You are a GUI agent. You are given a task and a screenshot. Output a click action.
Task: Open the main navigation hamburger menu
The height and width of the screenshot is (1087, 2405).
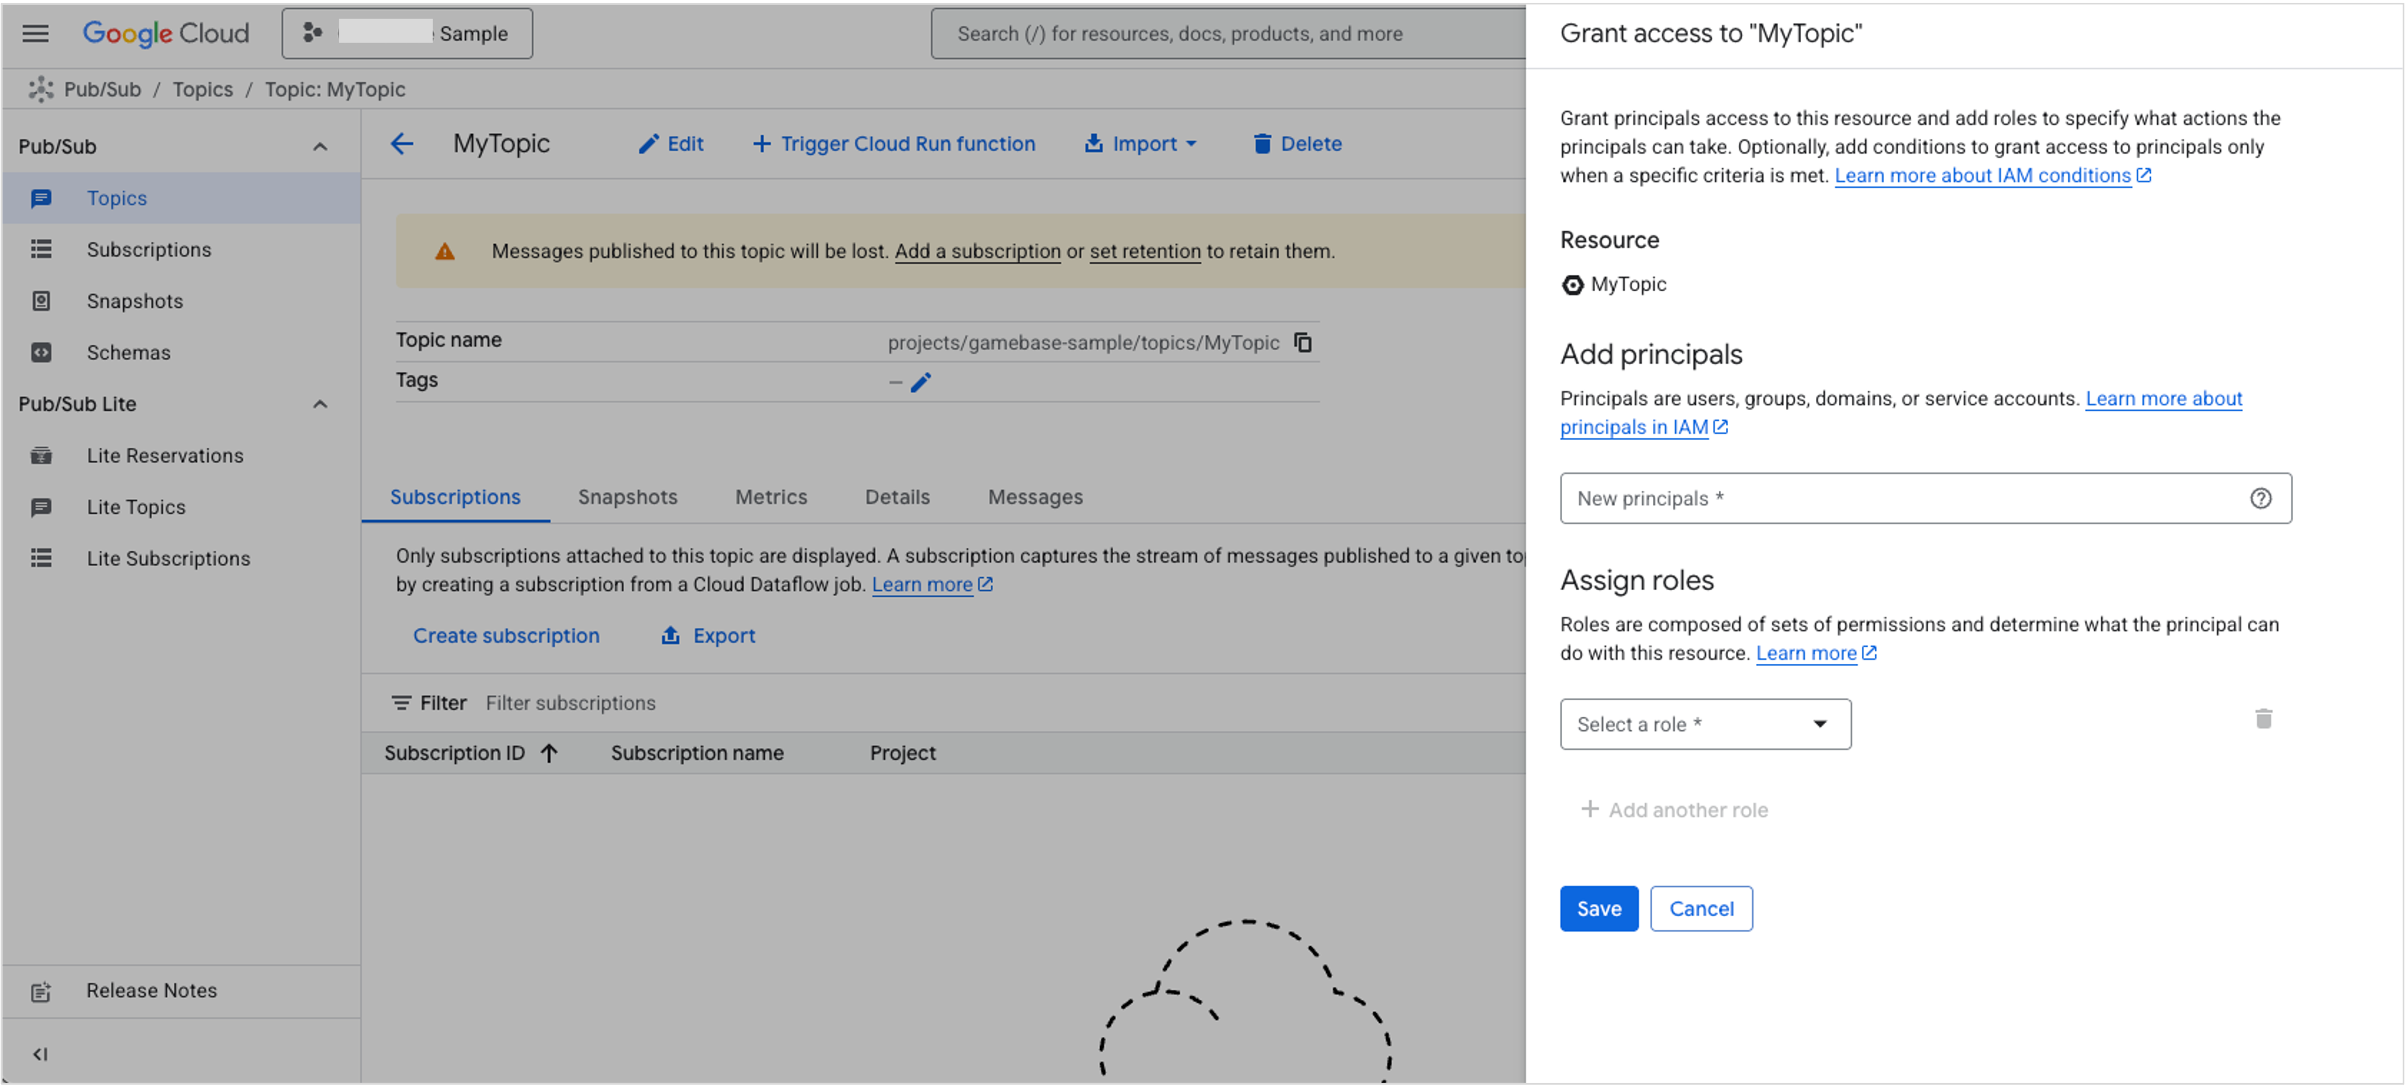(x=35, y=34)
